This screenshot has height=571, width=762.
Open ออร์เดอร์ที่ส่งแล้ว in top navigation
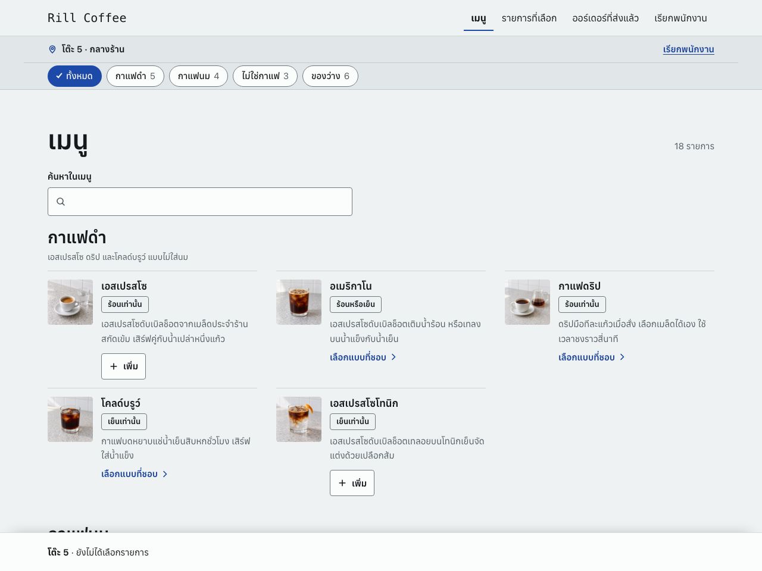tap(605, 18)
